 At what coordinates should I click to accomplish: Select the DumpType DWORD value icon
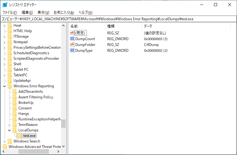tap(72, 50)
